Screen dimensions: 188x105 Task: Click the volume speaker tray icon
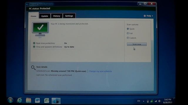click(160, 101)
